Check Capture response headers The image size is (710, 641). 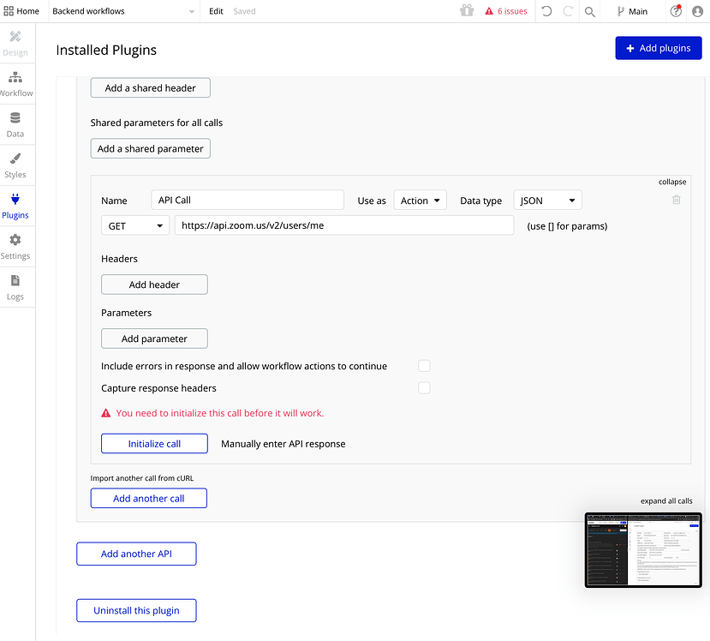(x=424, y=387)
